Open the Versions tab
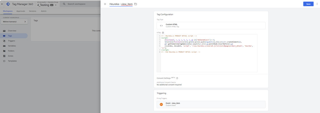 tap(32, 11)
